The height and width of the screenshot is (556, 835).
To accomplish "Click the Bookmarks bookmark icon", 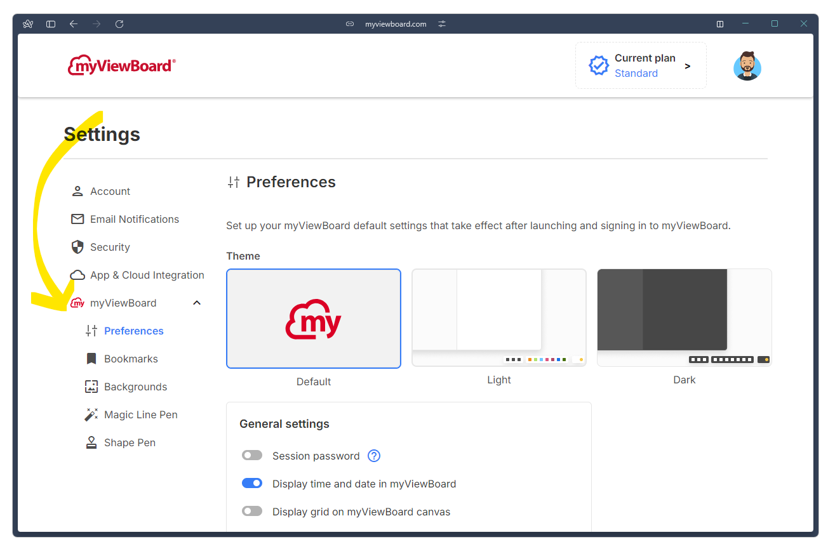I will (x=91, y=359).
